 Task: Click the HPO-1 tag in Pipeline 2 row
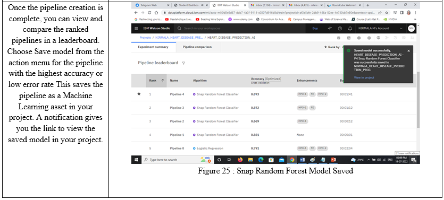point(303,121)
